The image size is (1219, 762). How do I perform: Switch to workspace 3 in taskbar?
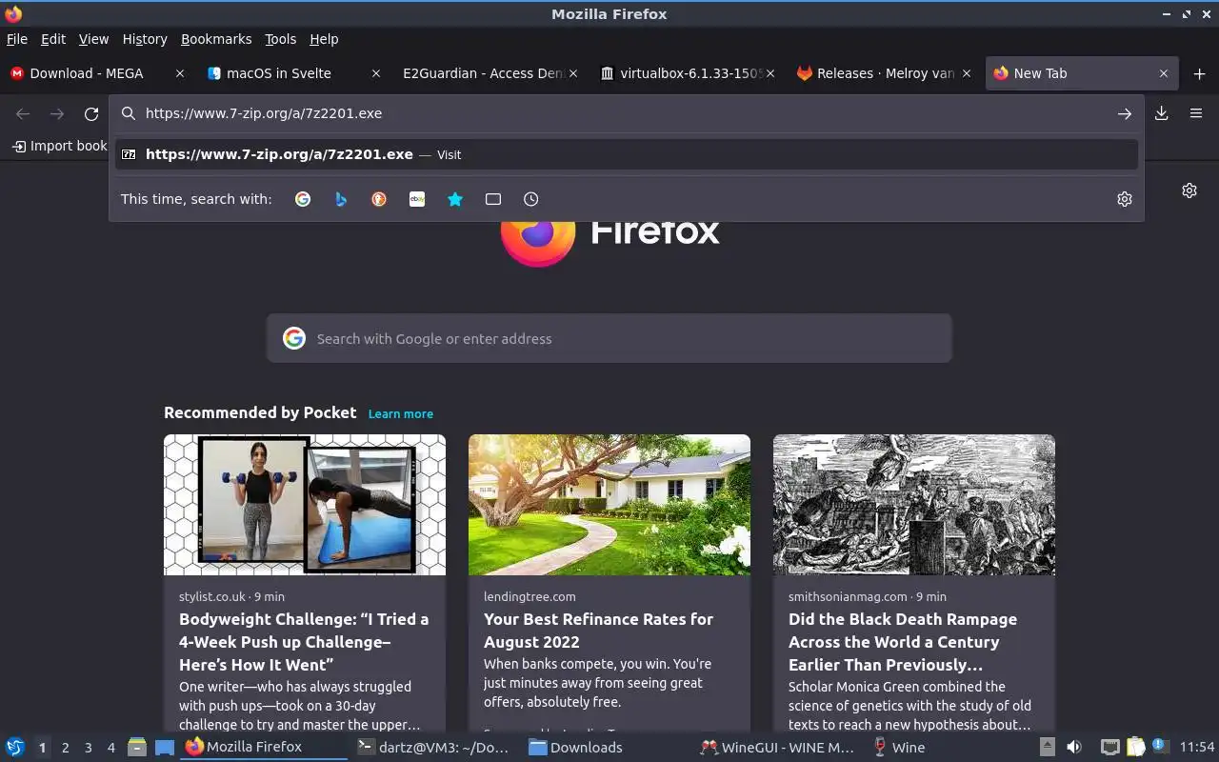tap(88, 748)
